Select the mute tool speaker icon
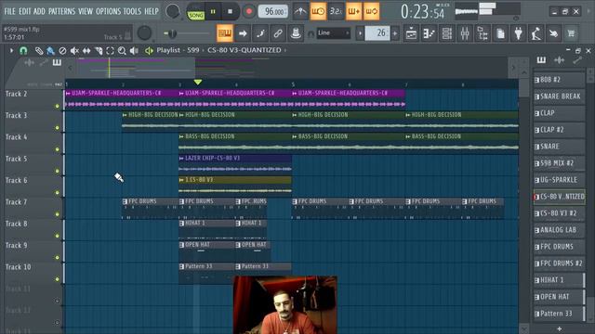595x334 pixels. pyautogui.click(x=74, y=50)
